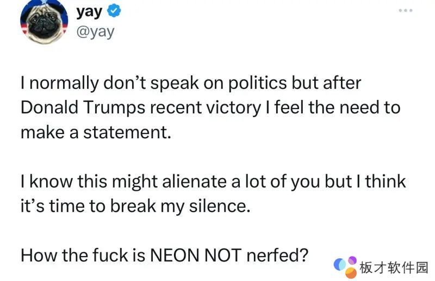This screenshot has width=435, height=281.
Task: Click the word "politics" in the tweet
Action: (x=255, y=85)
